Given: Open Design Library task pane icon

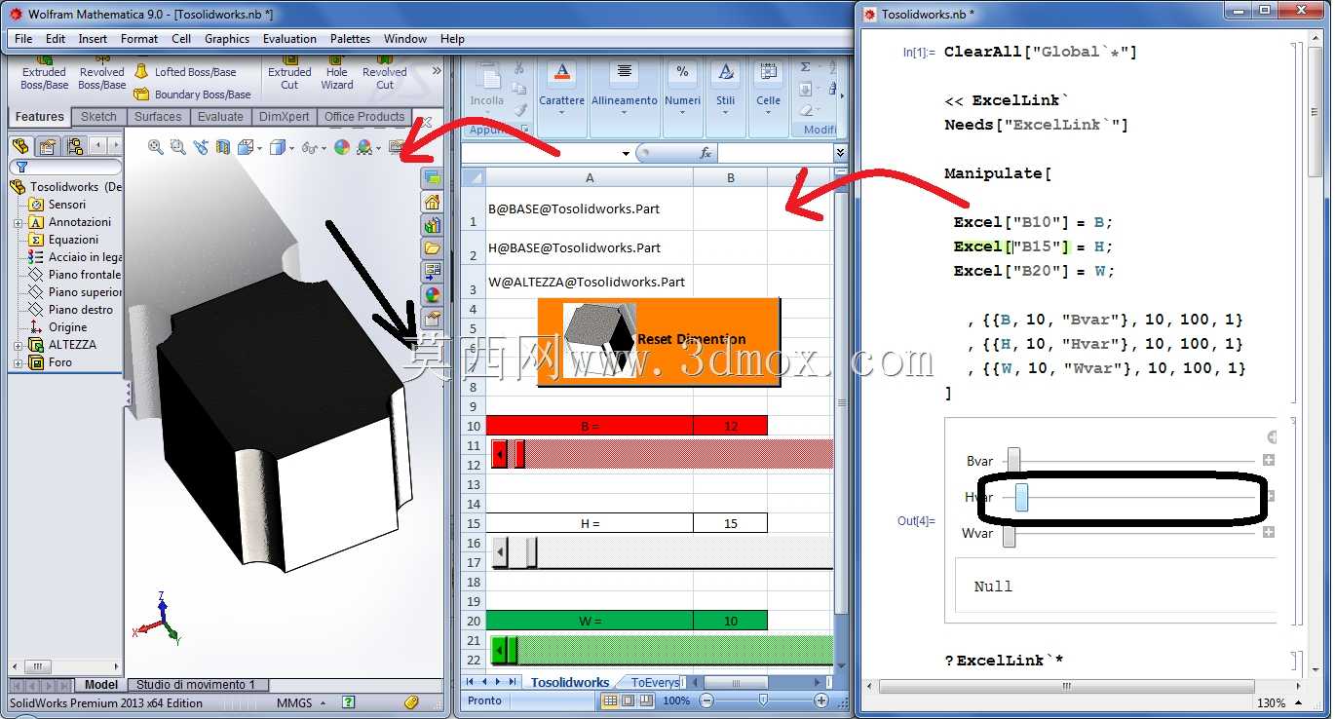Looking at the screenshot, I should [432, 225].
